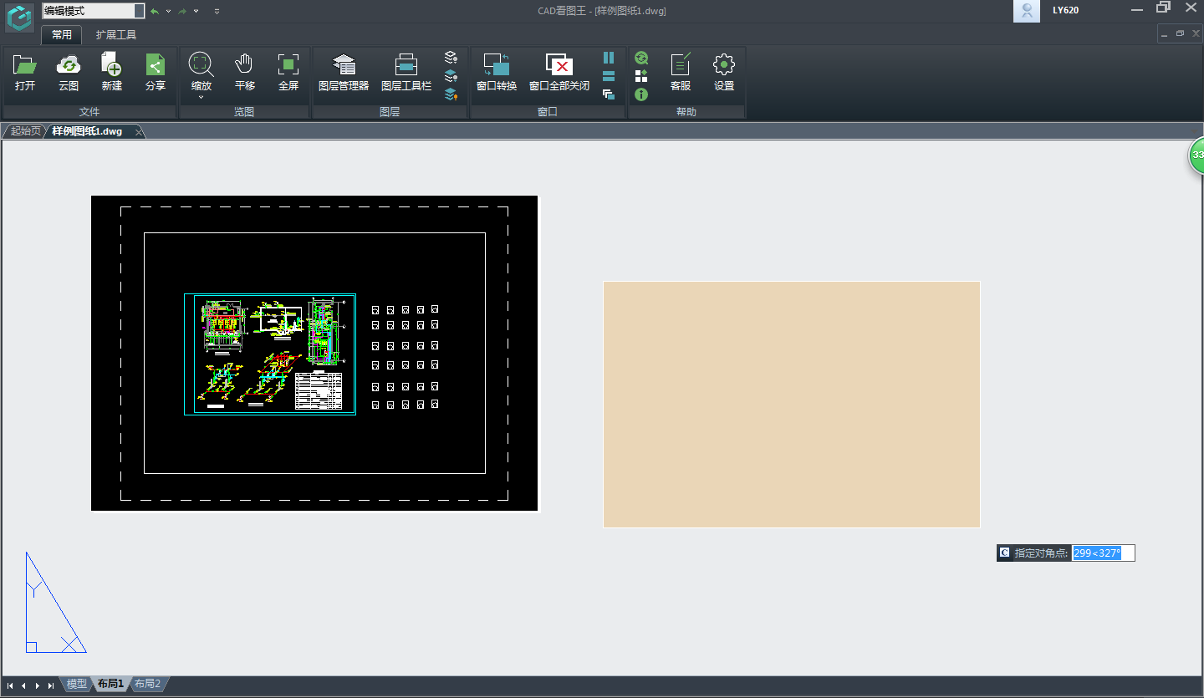Open the 起始页 start page tab
The height and width of the screenshot is (698, 1204).
tap(24, 131)
